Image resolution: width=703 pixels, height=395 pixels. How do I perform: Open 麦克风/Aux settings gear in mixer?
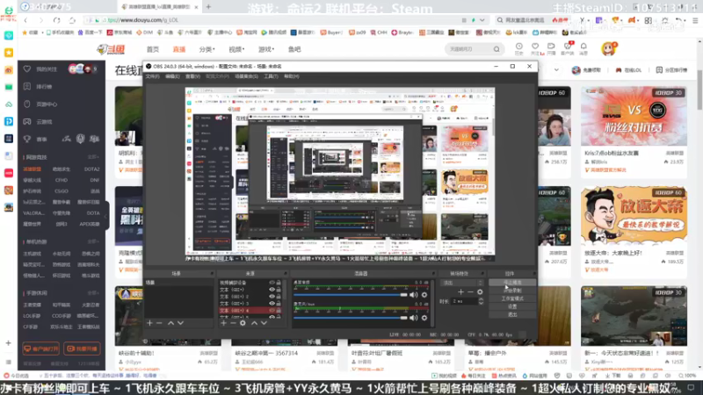coord(424,318)
